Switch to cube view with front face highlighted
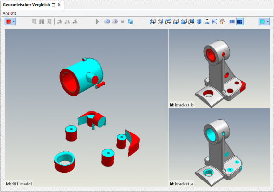This screenshot has width=274, height=192. coord(184,22)
